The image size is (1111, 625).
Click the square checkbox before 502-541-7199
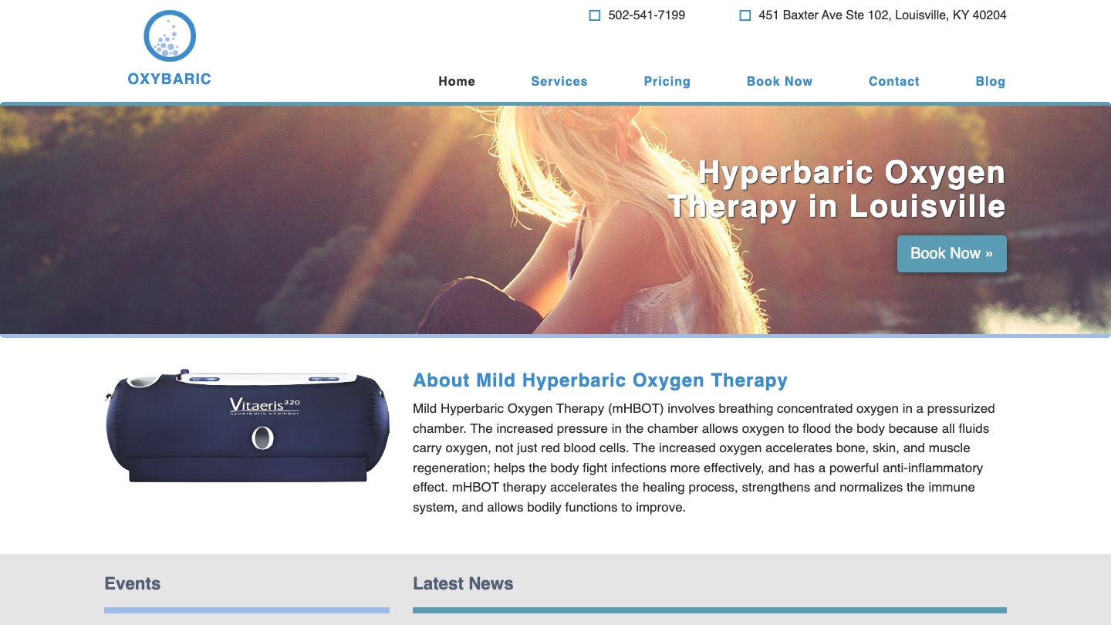[594, 15]
